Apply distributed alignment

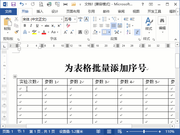[120, 26]
